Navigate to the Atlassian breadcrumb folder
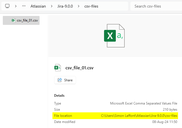The height and width of the screenshot is (128, 182). click(38, 6)
